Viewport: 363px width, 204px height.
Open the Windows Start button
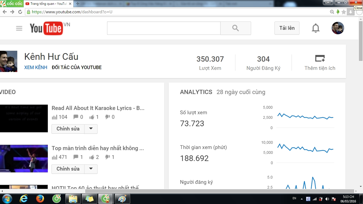tap(7, 199)
